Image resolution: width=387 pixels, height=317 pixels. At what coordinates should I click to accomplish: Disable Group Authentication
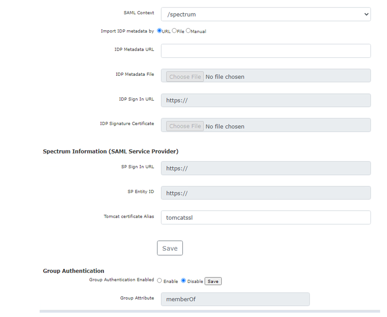pos(183,280)
